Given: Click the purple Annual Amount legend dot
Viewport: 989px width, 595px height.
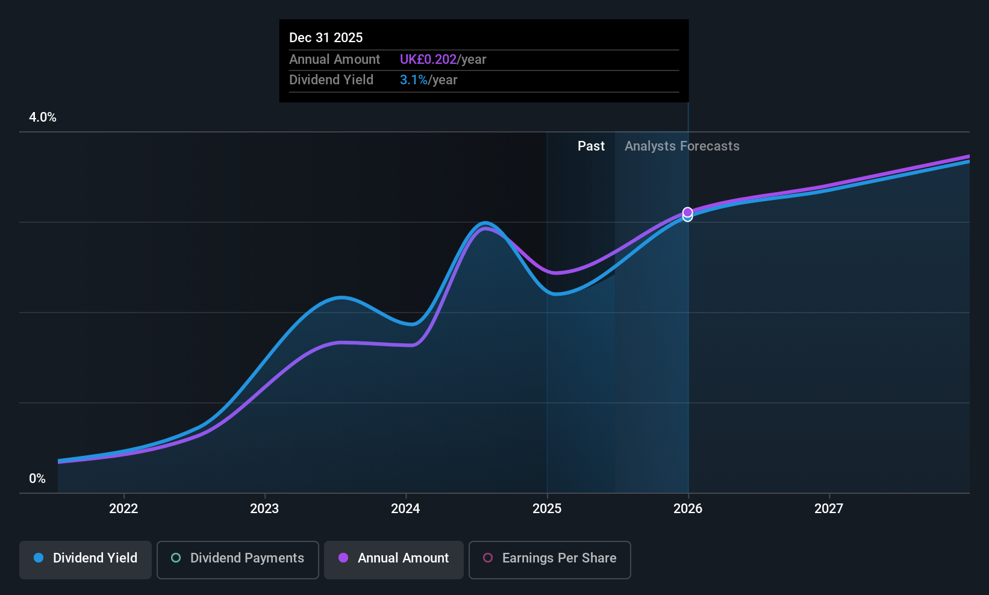Looking at the screenshot, I should click(343, 558).
